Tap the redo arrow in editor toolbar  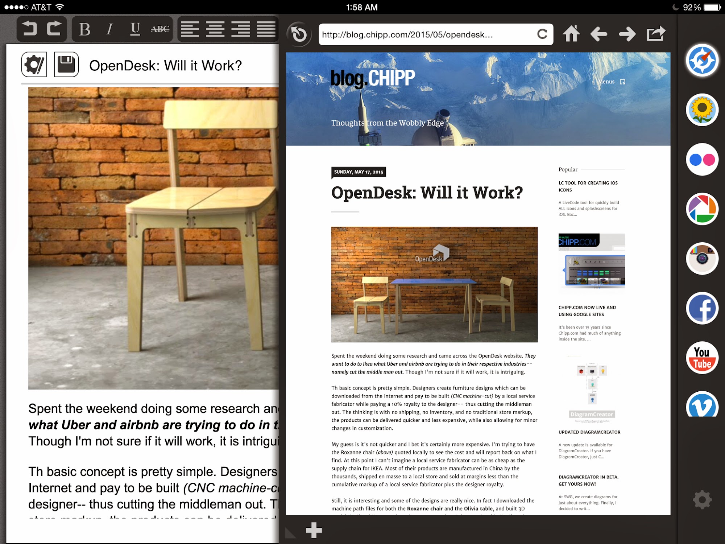point(54,29)
